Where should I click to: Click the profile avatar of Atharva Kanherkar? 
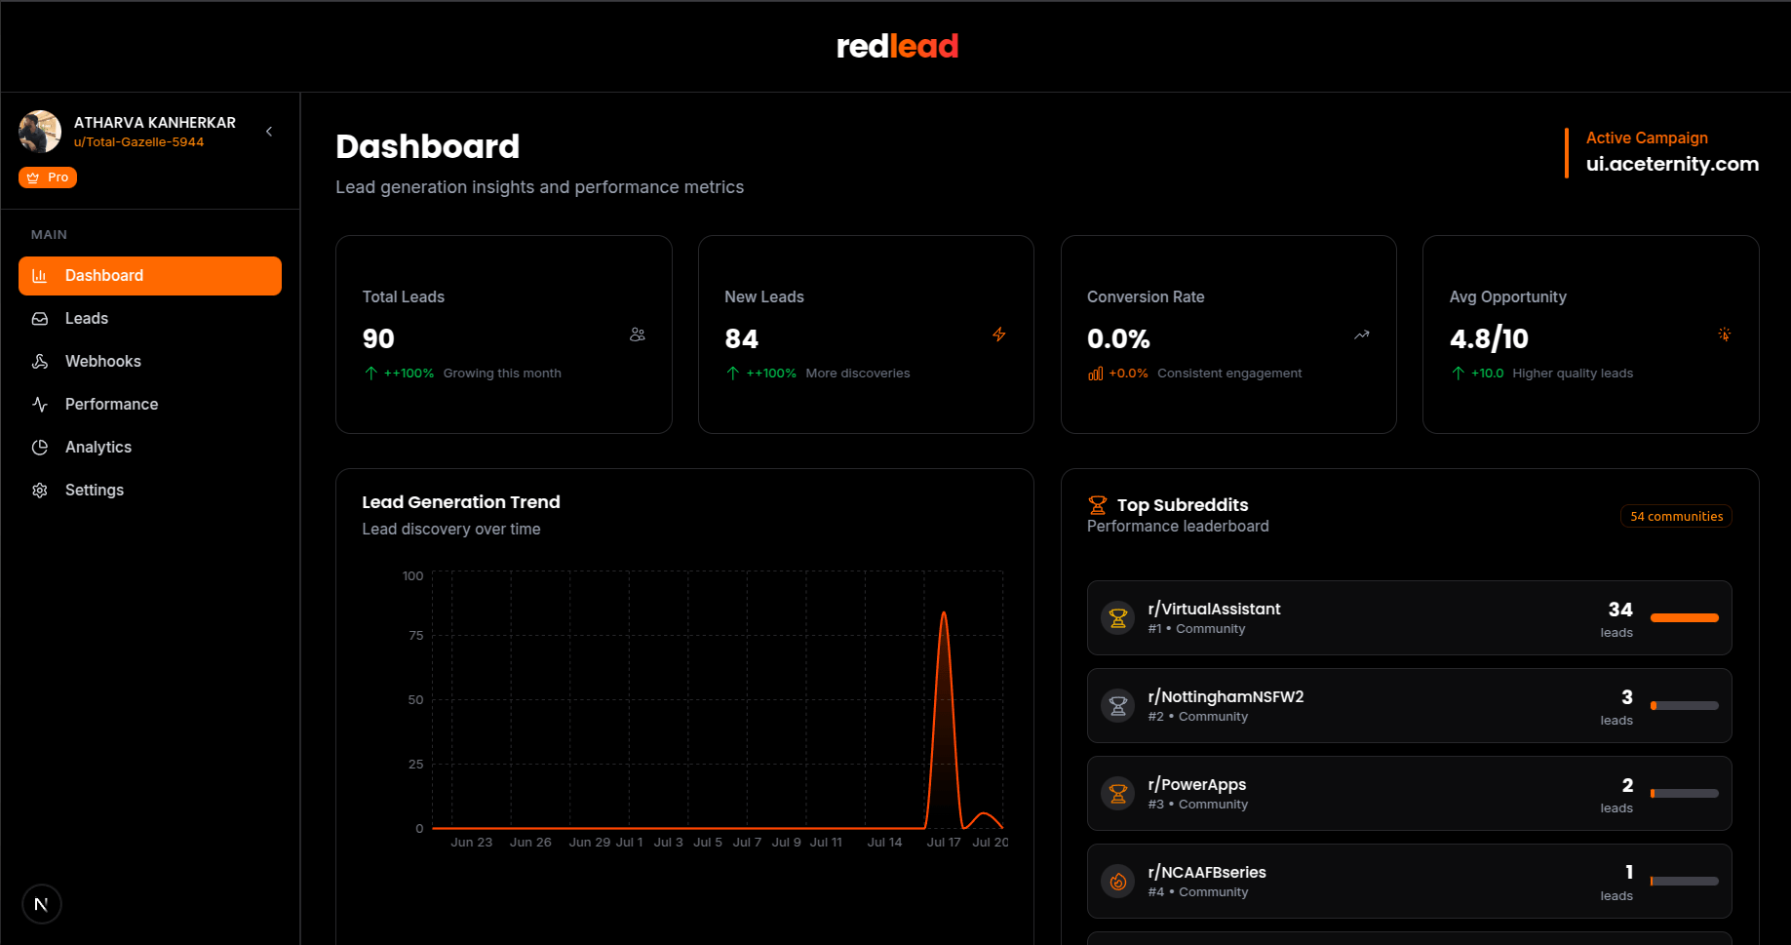[40, 131]
